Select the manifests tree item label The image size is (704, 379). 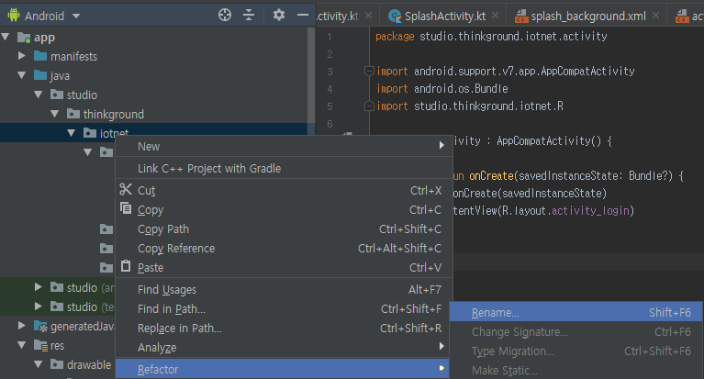pyautogui.click(x=73, y=56)
